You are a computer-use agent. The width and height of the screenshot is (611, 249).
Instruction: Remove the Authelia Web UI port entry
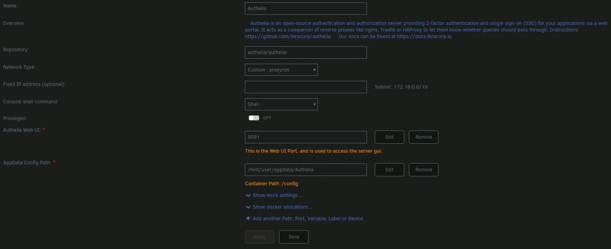(x=423, y=137)
